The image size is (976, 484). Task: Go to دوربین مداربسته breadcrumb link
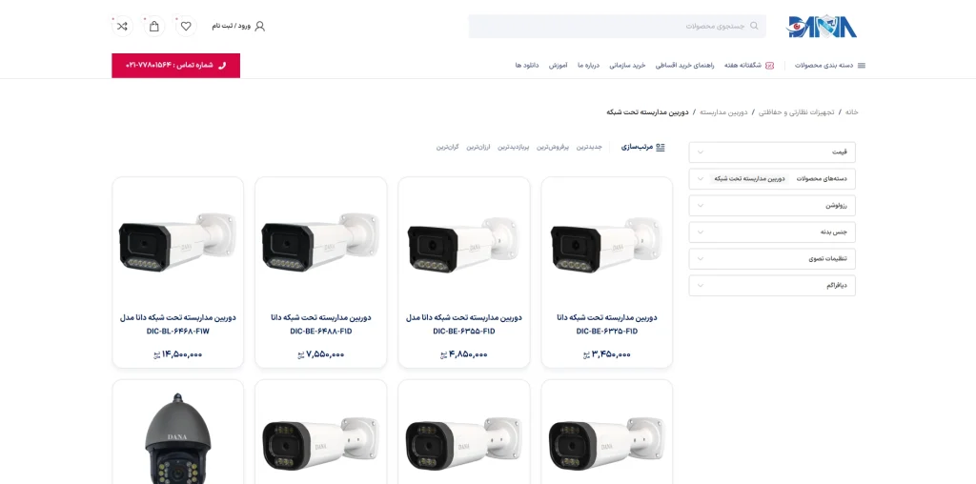click(723, 112)
